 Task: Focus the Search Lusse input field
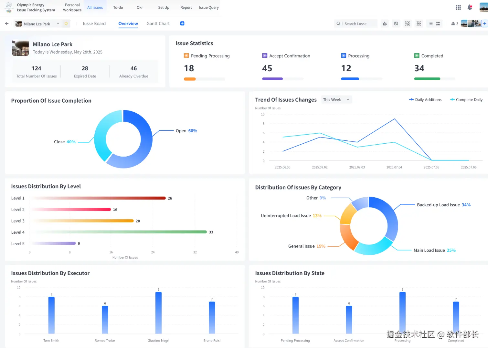coord(356,24)
